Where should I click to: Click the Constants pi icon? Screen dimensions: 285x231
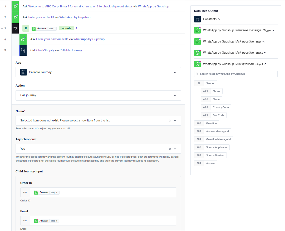tap(197, 19)
